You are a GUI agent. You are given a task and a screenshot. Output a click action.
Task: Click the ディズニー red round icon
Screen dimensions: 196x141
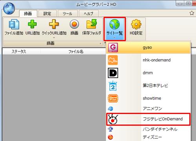(111, 137)
